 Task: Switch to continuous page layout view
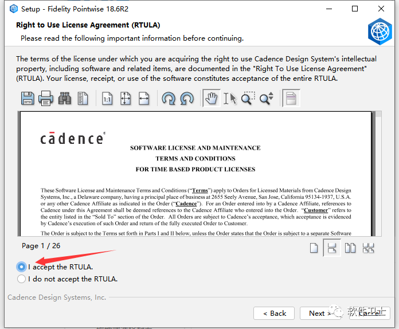tap(332, 248)
